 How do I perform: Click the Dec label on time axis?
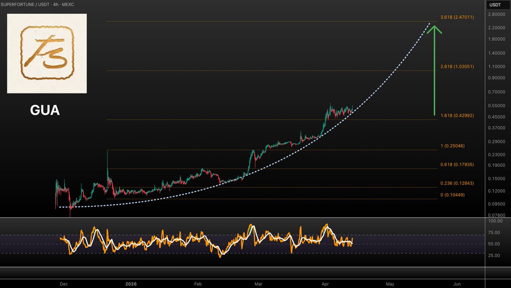click(x=64, y=283)
